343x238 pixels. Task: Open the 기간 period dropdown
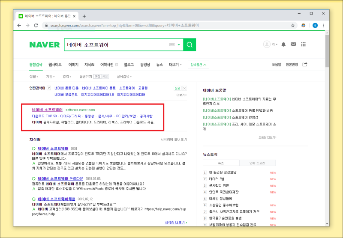pyautogui.click(x=50, y=77)
